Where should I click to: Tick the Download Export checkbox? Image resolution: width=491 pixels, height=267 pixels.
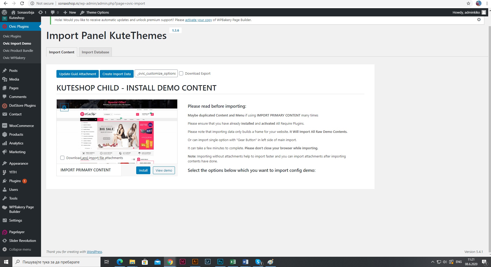tap(181, 73)
